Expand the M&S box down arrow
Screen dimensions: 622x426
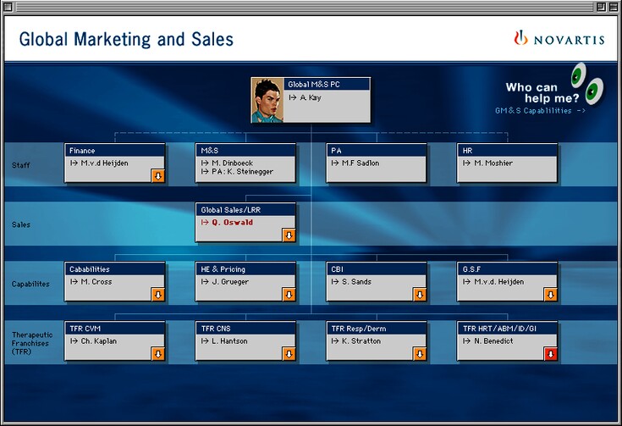point(289,175)
